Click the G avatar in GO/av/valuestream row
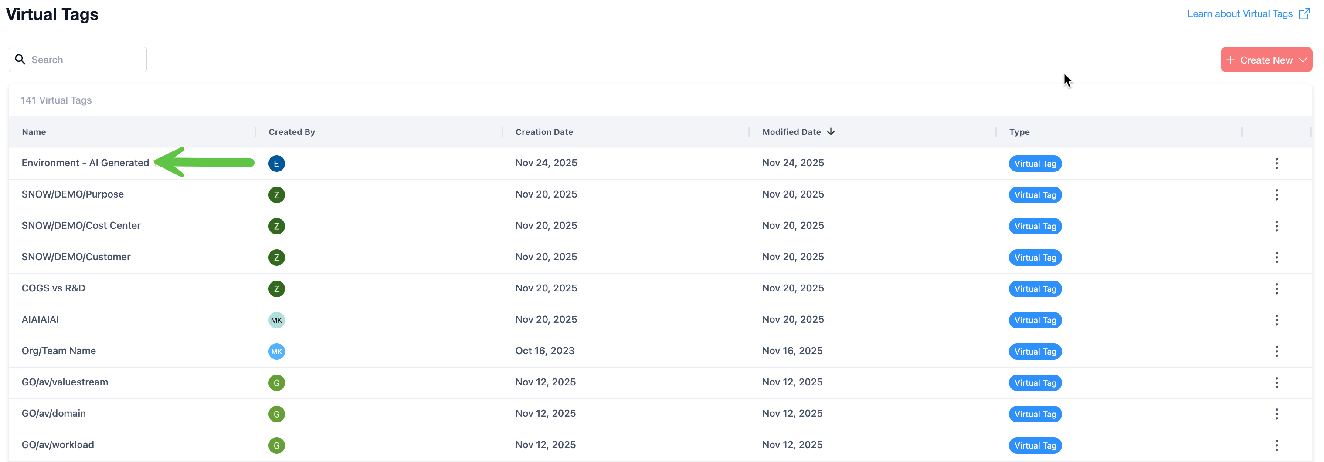 coord(276,382)
